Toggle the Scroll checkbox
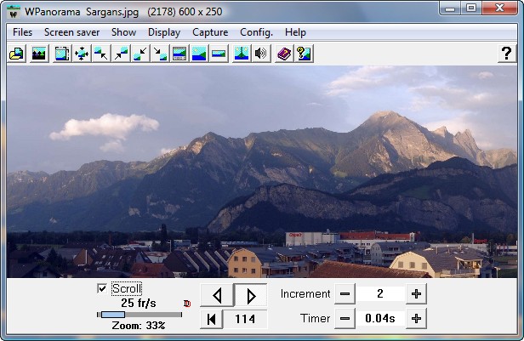Image resolution: width=524 pixels, height=341 pixels. tap(101, 288)
